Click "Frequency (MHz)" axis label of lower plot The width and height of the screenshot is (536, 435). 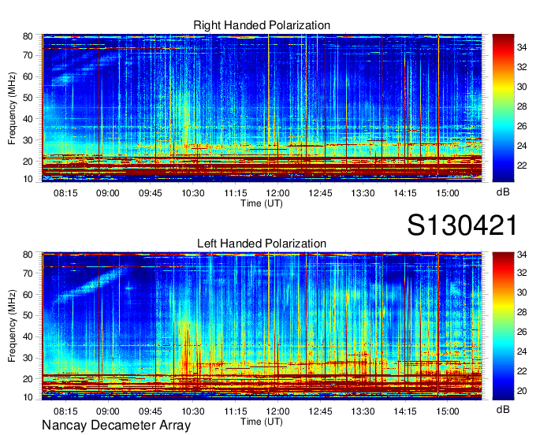[x=12, y=326]
